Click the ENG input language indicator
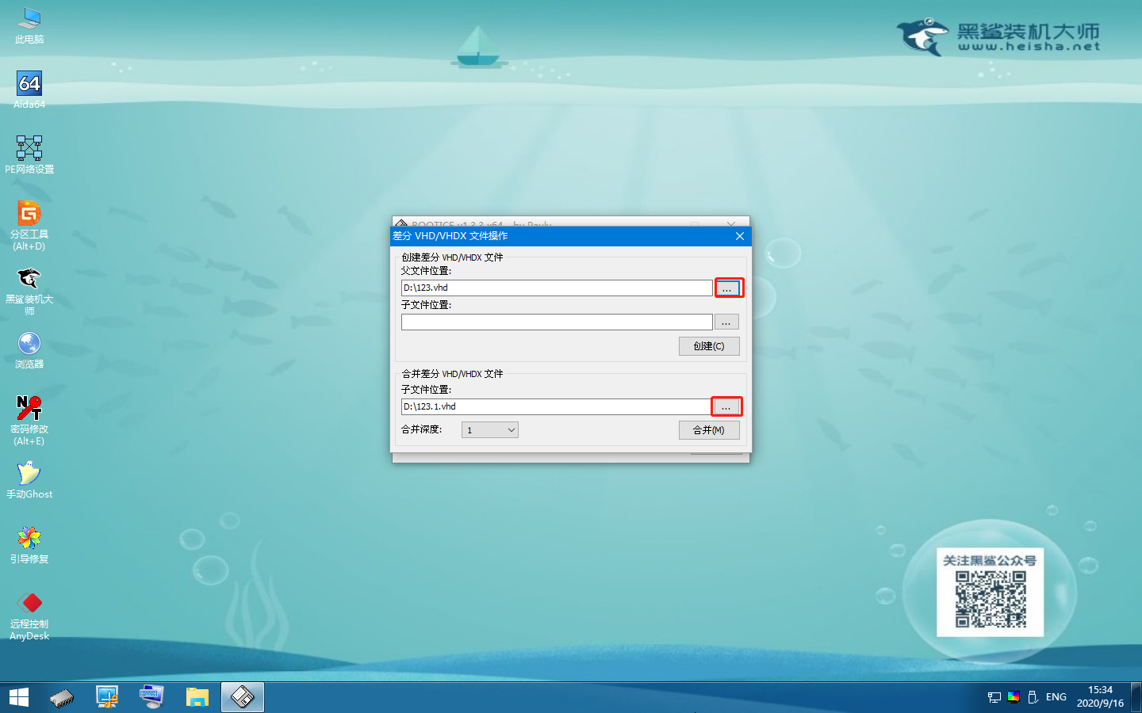This screenshot has width=1142, height=713. [1056, 697]
